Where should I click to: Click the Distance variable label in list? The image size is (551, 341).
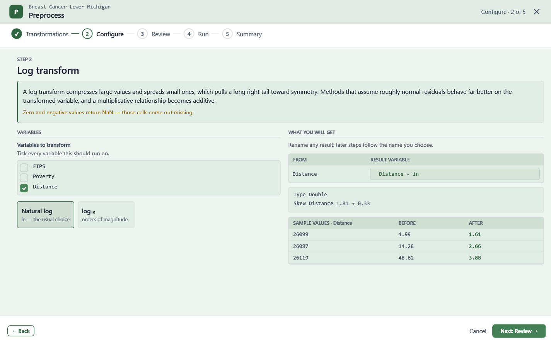(45, 187)
